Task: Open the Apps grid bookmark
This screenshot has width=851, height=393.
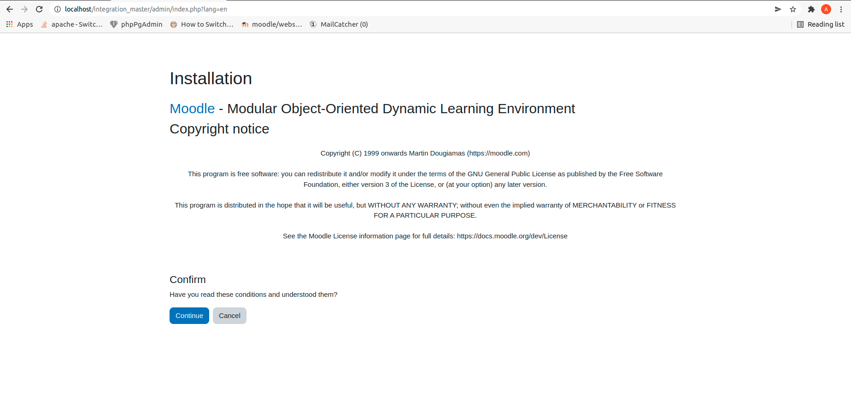Action: (19, 24)
